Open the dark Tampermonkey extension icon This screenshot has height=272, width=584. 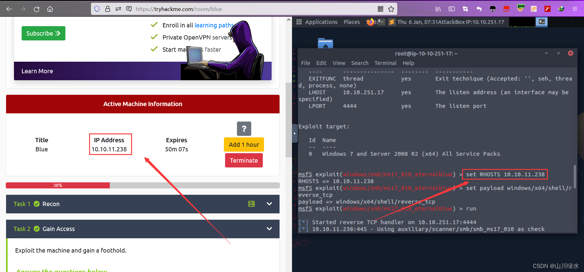point(493,9)
